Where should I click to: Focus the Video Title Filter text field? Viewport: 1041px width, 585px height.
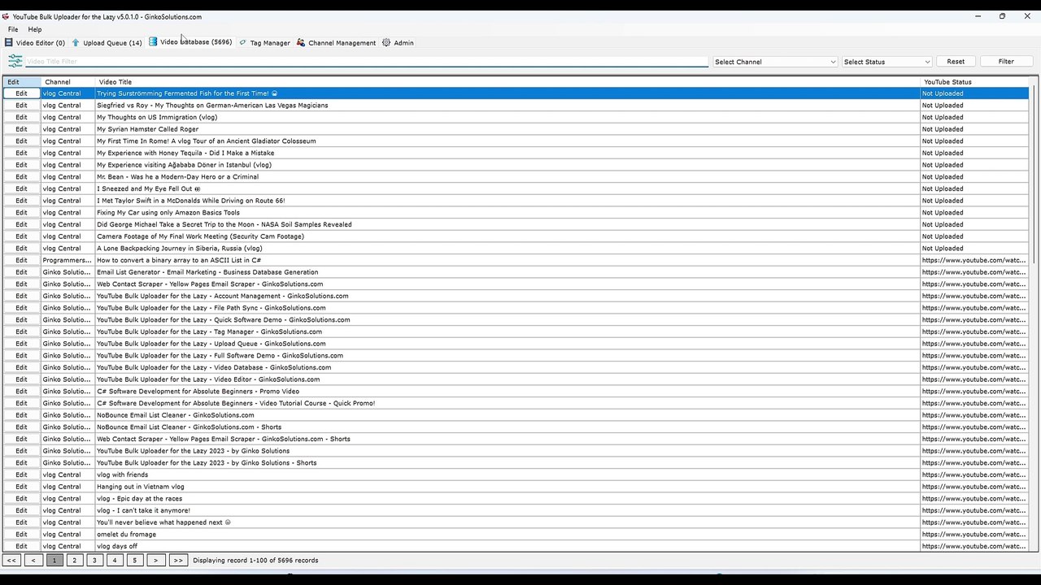point(367,61)
